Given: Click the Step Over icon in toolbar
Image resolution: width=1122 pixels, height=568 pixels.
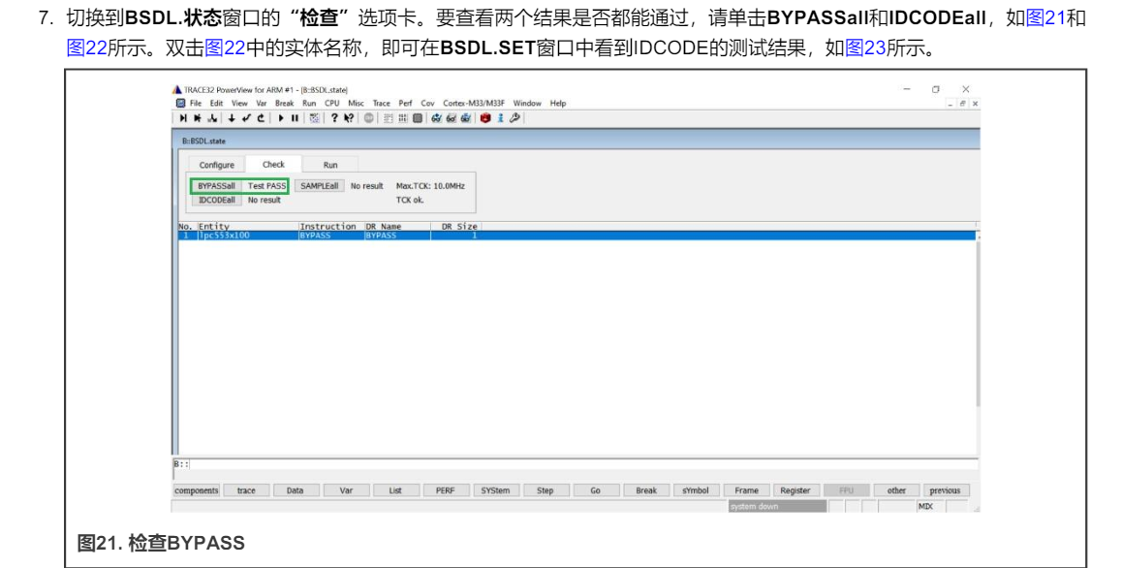Looking at the screenshot, I should tap(198, 118).
